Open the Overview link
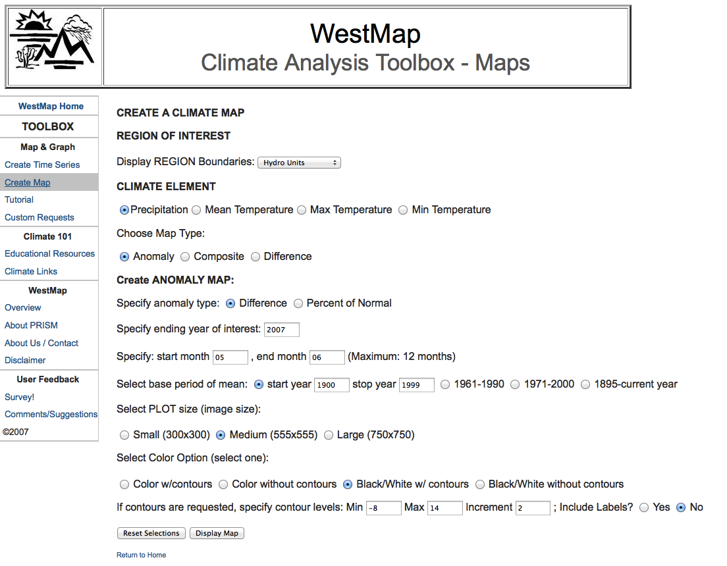Image resolution: width=727 pixels, height=566 pixels. (x=22, y=307)
